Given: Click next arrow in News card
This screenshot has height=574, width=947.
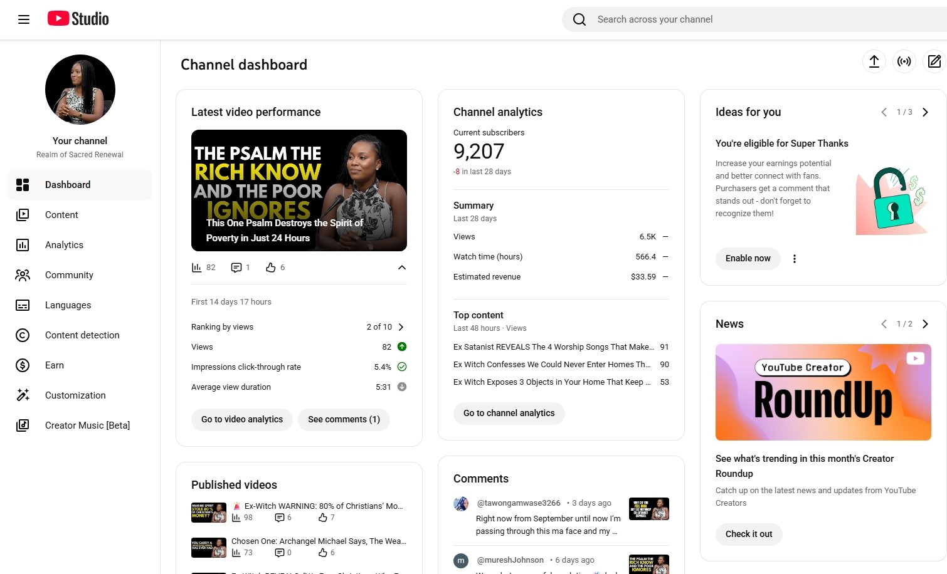Looking at the screenshot, I should [925, 324].
